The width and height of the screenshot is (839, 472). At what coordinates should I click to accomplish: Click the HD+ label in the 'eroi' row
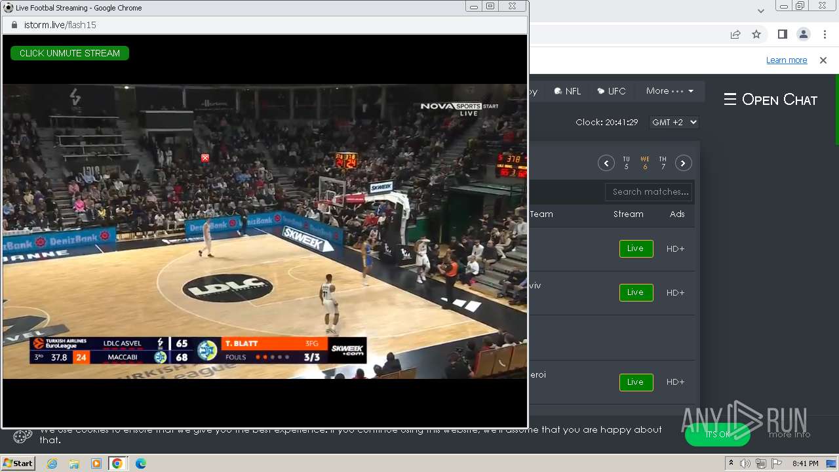pyautogui.click(x=675, y=382)
